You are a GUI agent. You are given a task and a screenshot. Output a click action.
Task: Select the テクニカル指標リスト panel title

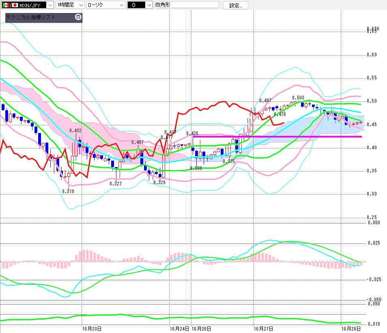30,17
